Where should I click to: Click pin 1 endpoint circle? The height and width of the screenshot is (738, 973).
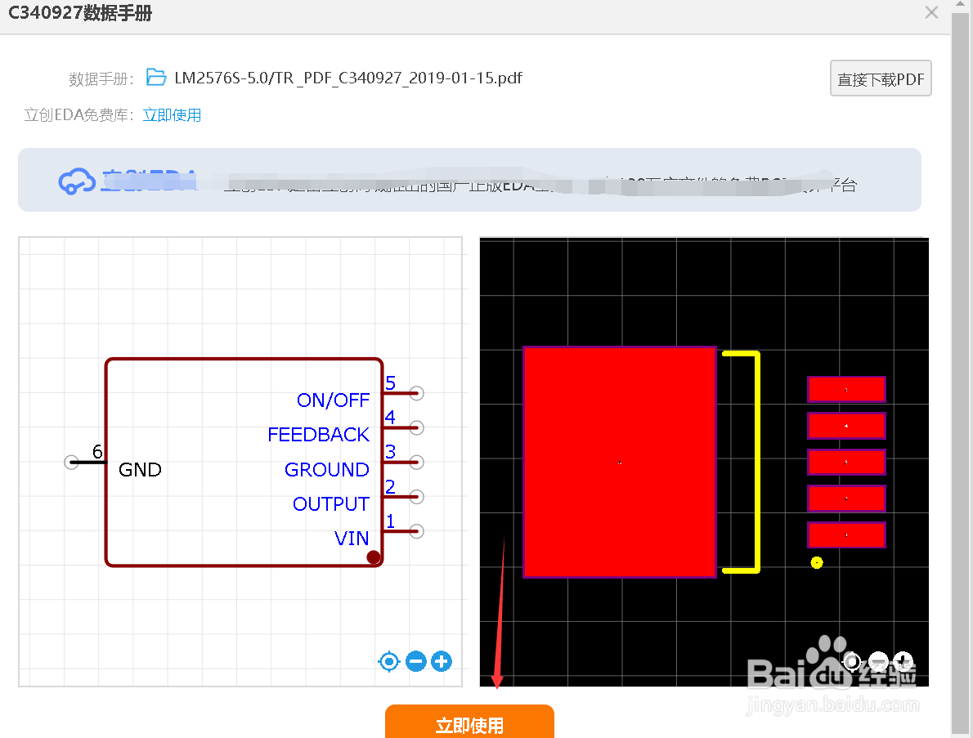[417, 531]
